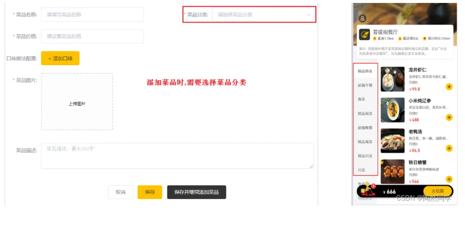The width and height of the screenshot is (465, 227).
Task: Add 龙井虾仁 with its plus icon
Action: pos(449,87)
